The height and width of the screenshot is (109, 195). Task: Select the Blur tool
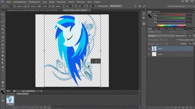pos(3,59)
